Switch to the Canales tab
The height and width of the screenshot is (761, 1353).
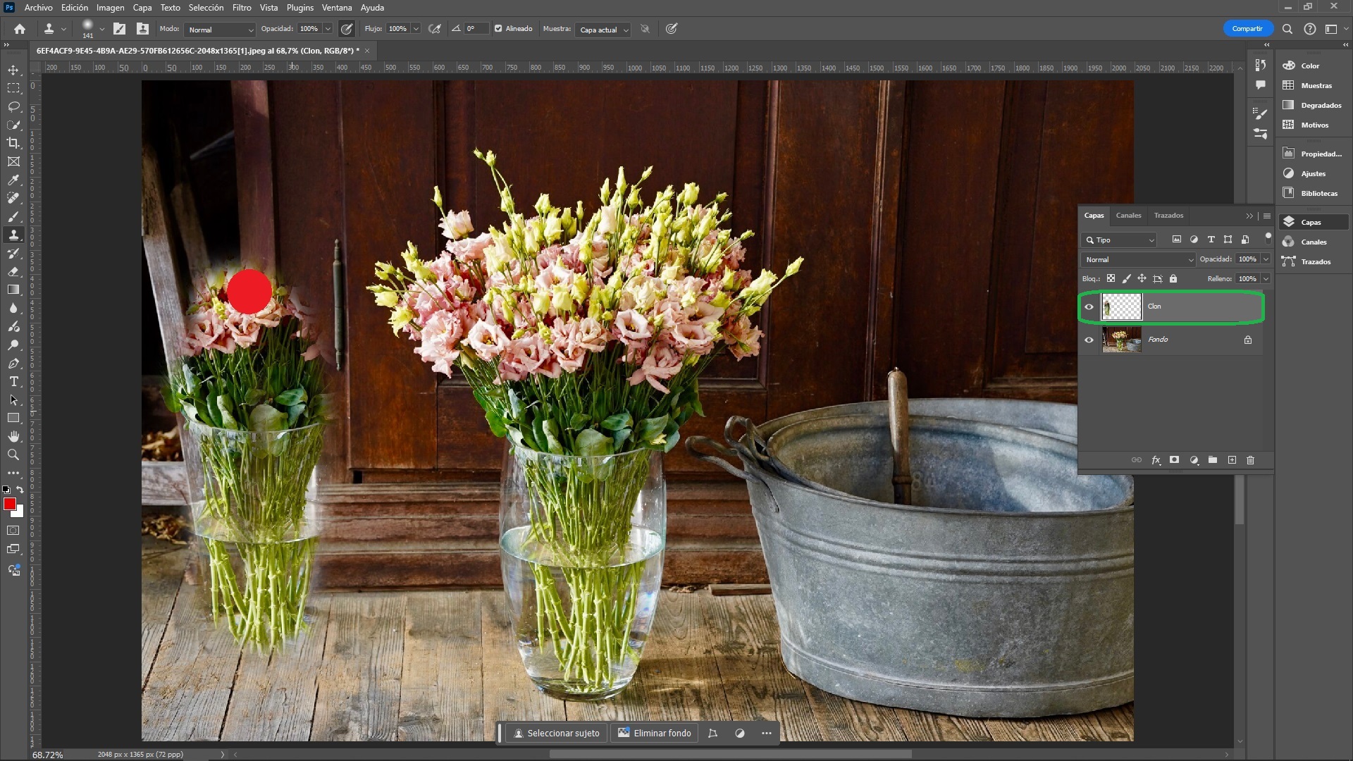1128,216
